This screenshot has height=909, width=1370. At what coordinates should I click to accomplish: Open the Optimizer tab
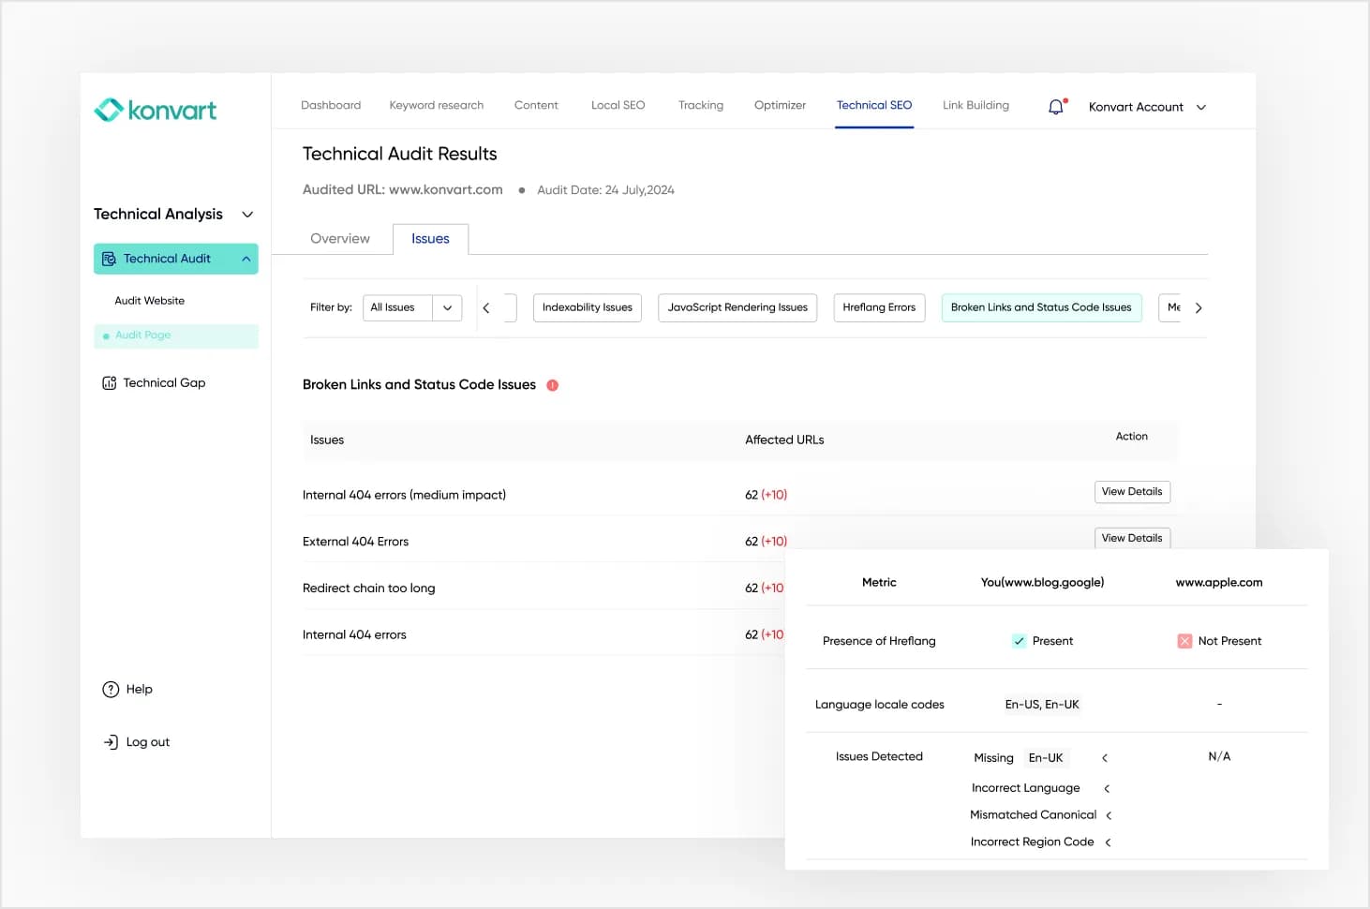[x=780, y=105]
